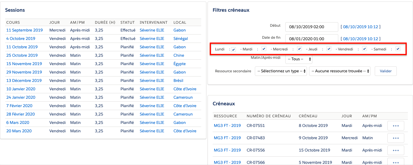
Task: Uncheck the Lundi checkbox
Action: 233,49
